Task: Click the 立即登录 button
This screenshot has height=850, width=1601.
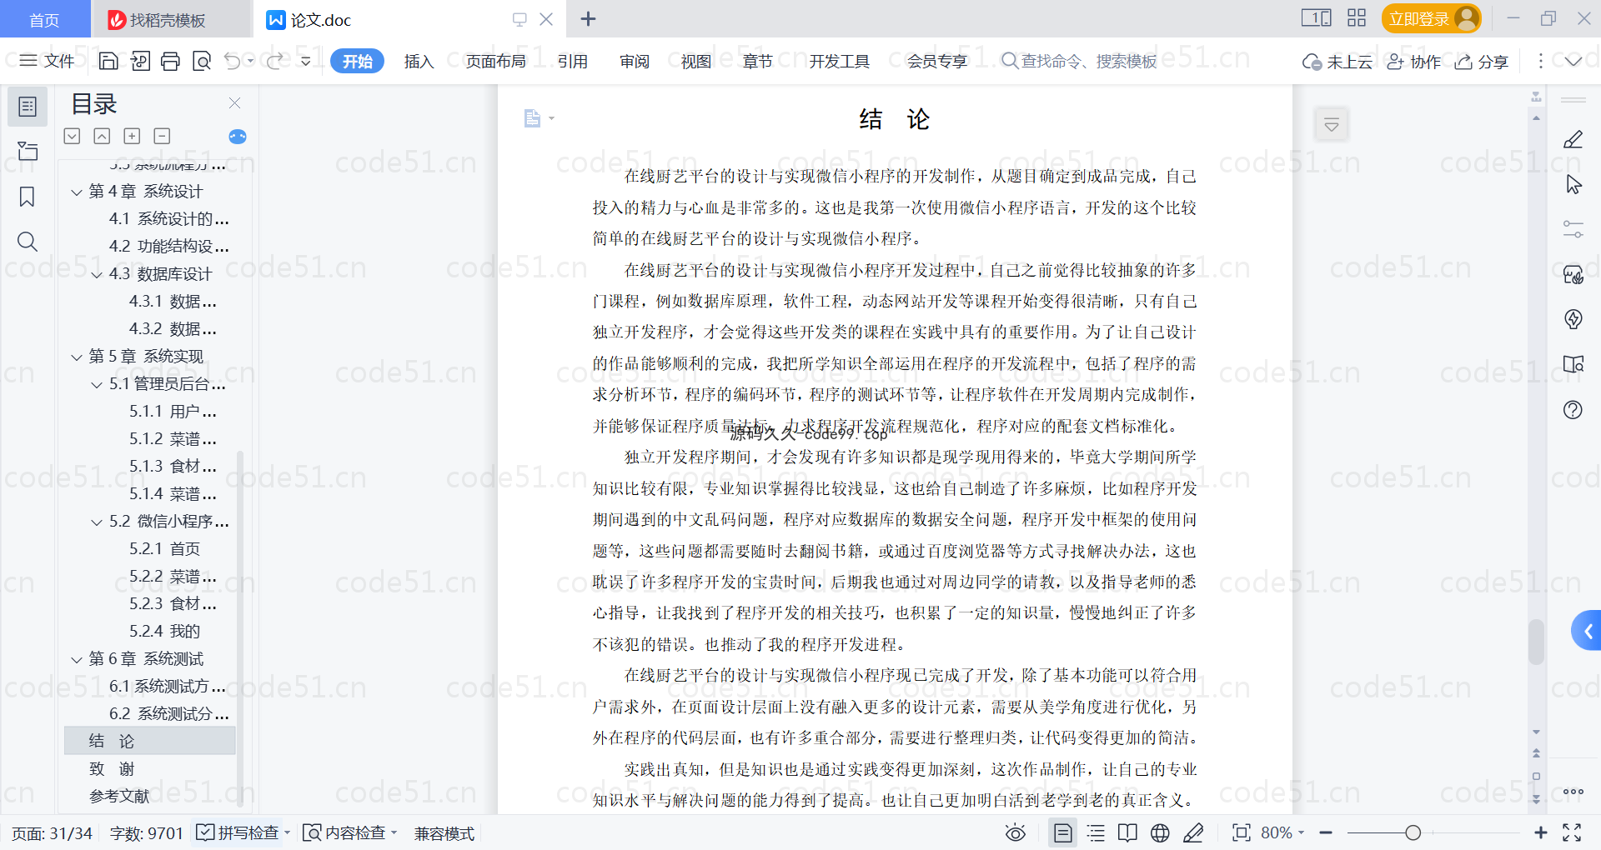Action: click(x=1431, y=18)
